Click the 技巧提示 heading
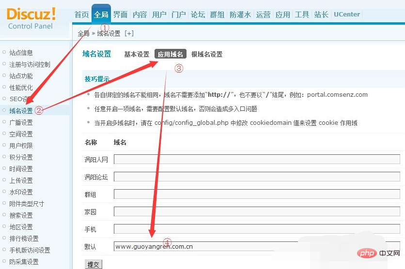The width and height of the screenshot is (405, 269). pyautogui.click(x=97, y=79)
